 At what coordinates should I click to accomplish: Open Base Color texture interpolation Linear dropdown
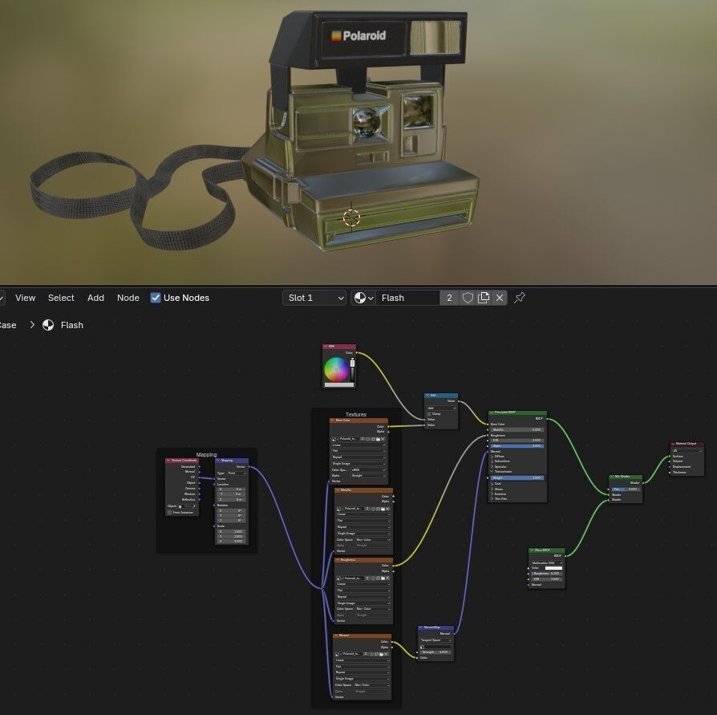[x=358, y=445]
